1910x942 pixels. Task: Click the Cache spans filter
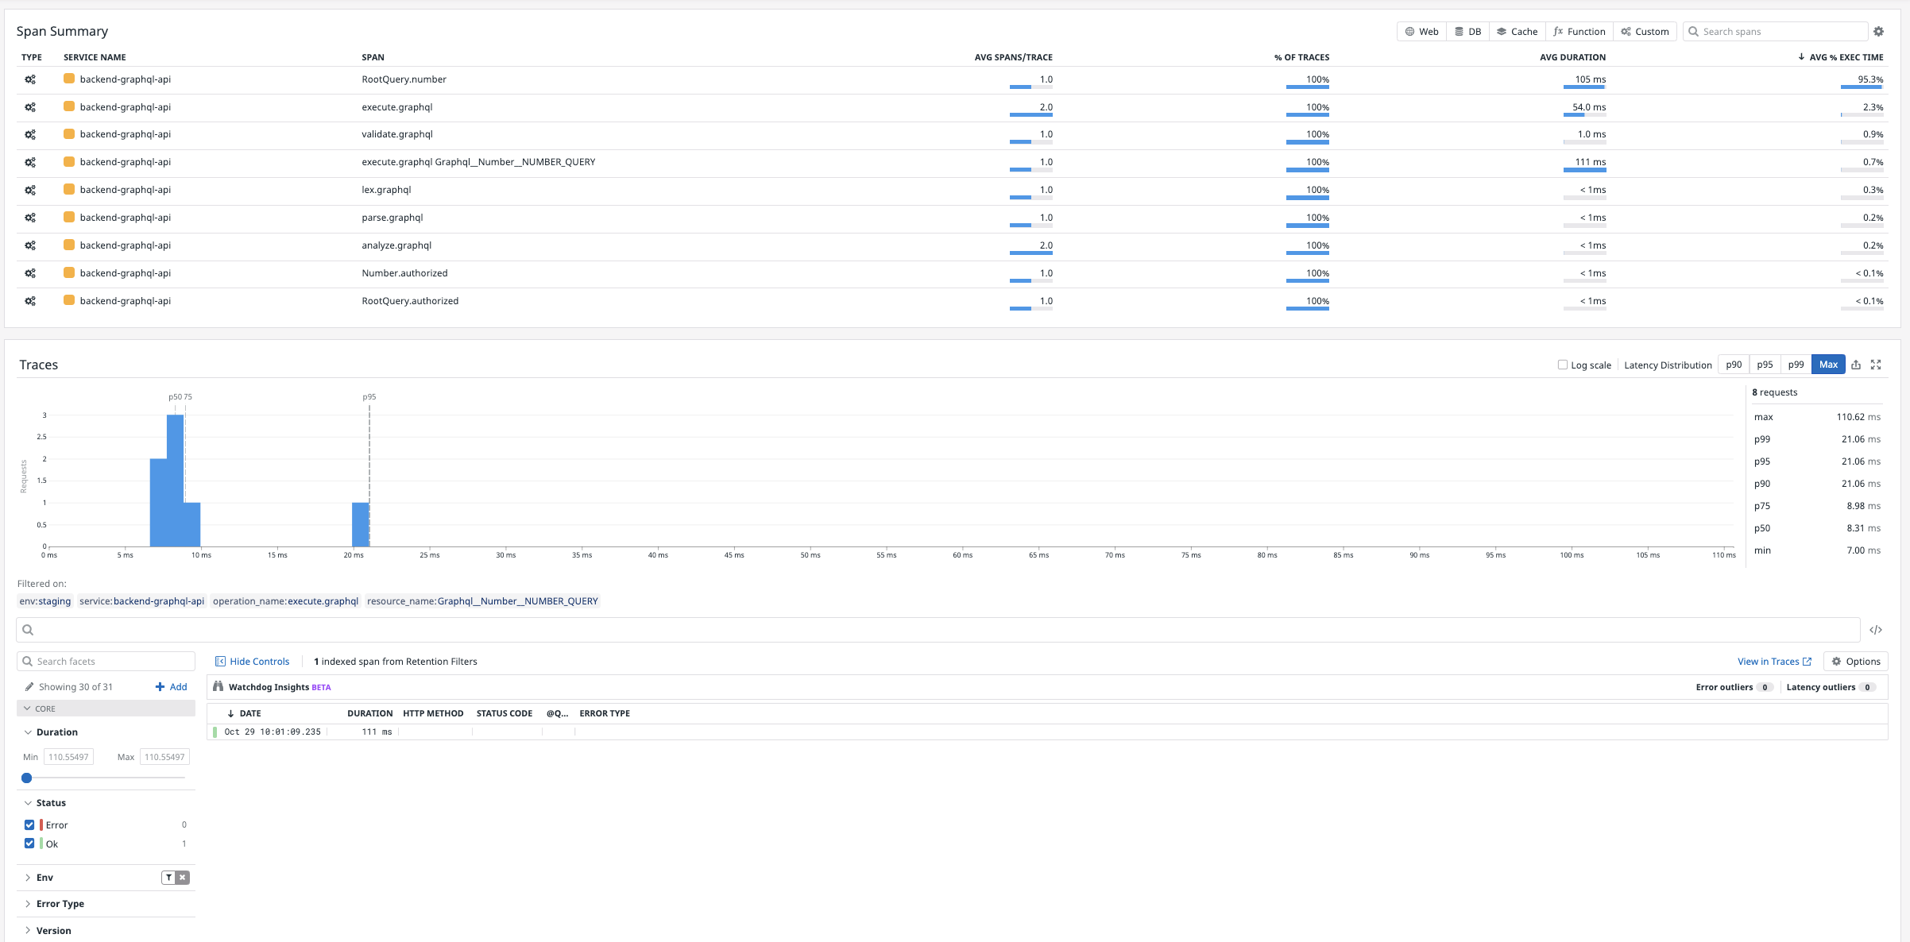pyautogui.click(x=1517, y=31)
